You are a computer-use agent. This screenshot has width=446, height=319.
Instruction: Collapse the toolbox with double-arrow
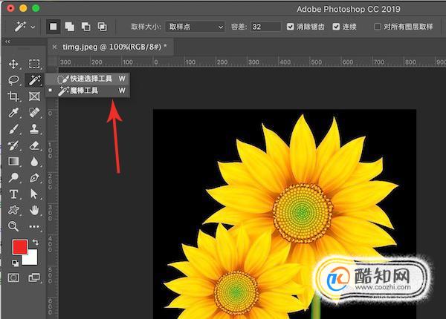(7, 42)
